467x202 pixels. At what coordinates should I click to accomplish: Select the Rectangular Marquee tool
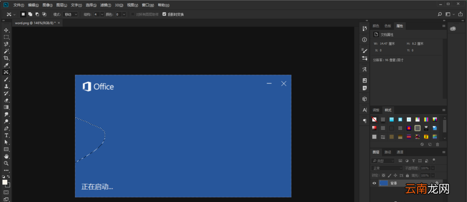(x=6, y=37)
